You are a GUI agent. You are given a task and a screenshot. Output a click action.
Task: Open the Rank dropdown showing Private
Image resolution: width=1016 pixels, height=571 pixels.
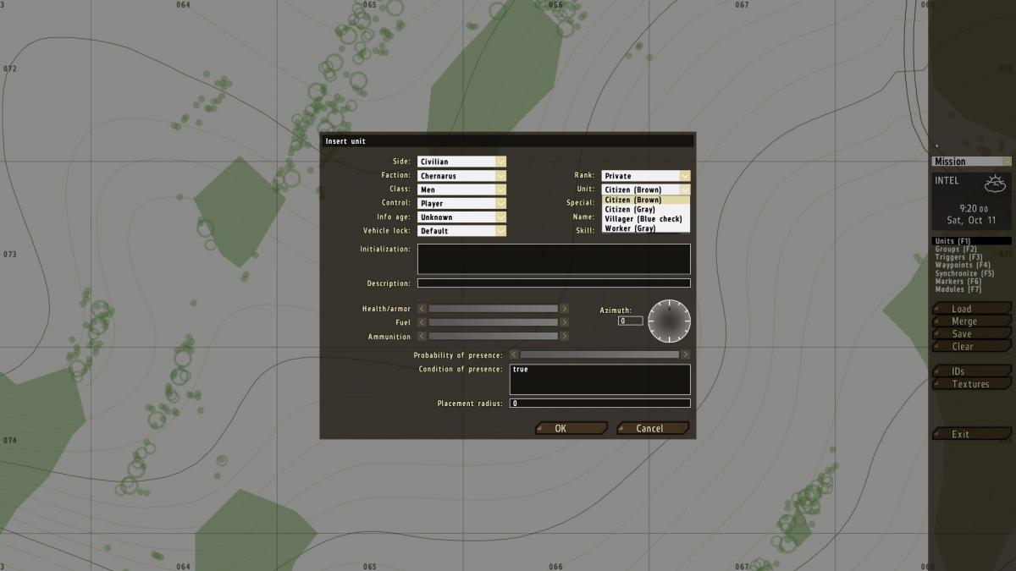pos(646,176)
